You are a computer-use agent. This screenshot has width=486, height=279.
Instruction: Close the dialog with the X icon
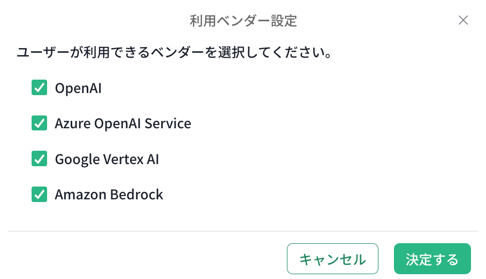coord(464,21)
